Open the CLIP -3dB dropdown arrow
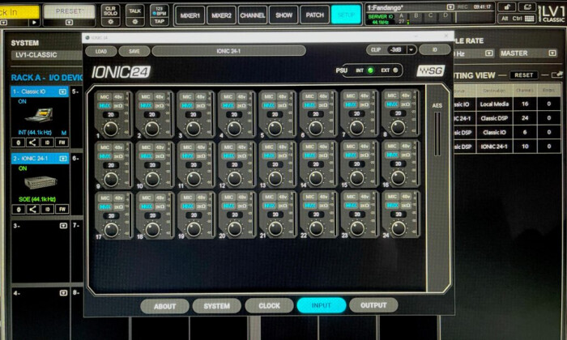The width and height of the screenshot is (567, 340). (x=411, y=50)
